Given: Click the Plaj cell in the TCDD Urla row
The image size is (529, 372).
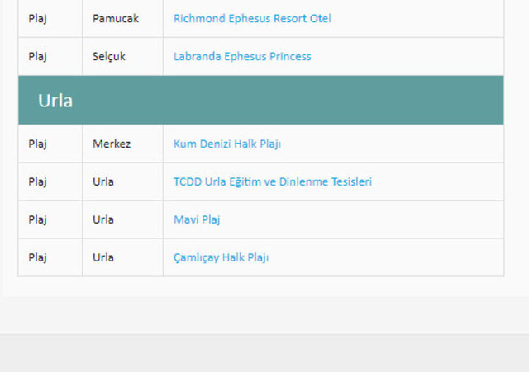Looking at the screenshot, I should pyautogui.click(x=38, y=181).
